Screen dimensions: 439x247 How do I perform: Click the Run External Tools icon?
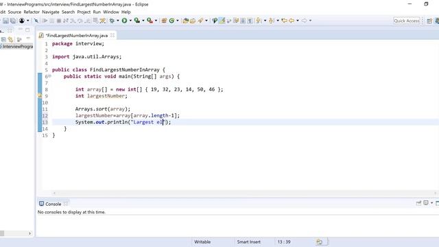point(150,21)
